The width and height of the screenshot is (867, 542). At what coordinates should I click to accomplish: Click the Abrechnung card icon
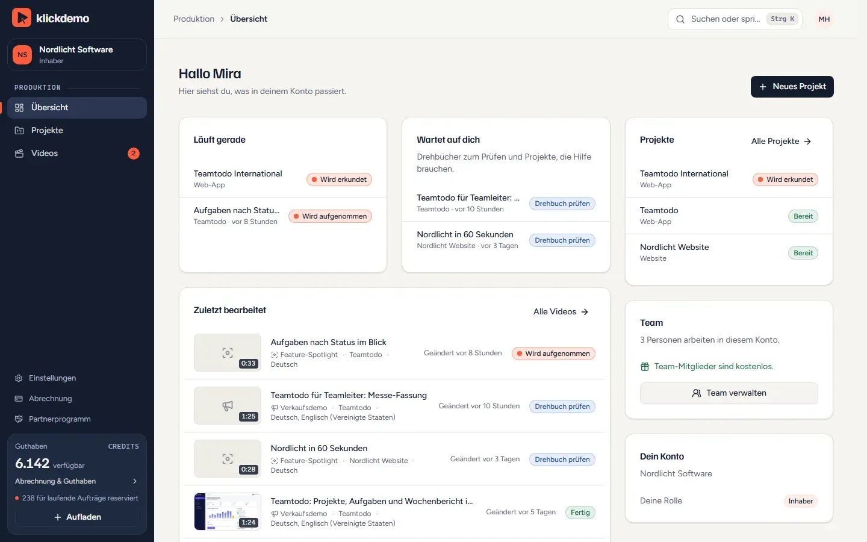coord(19,399)
